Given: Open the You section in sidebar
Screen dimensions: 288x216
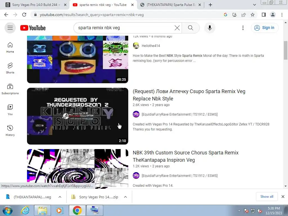Looking at the screenshot, I should (x=10, y=110).
